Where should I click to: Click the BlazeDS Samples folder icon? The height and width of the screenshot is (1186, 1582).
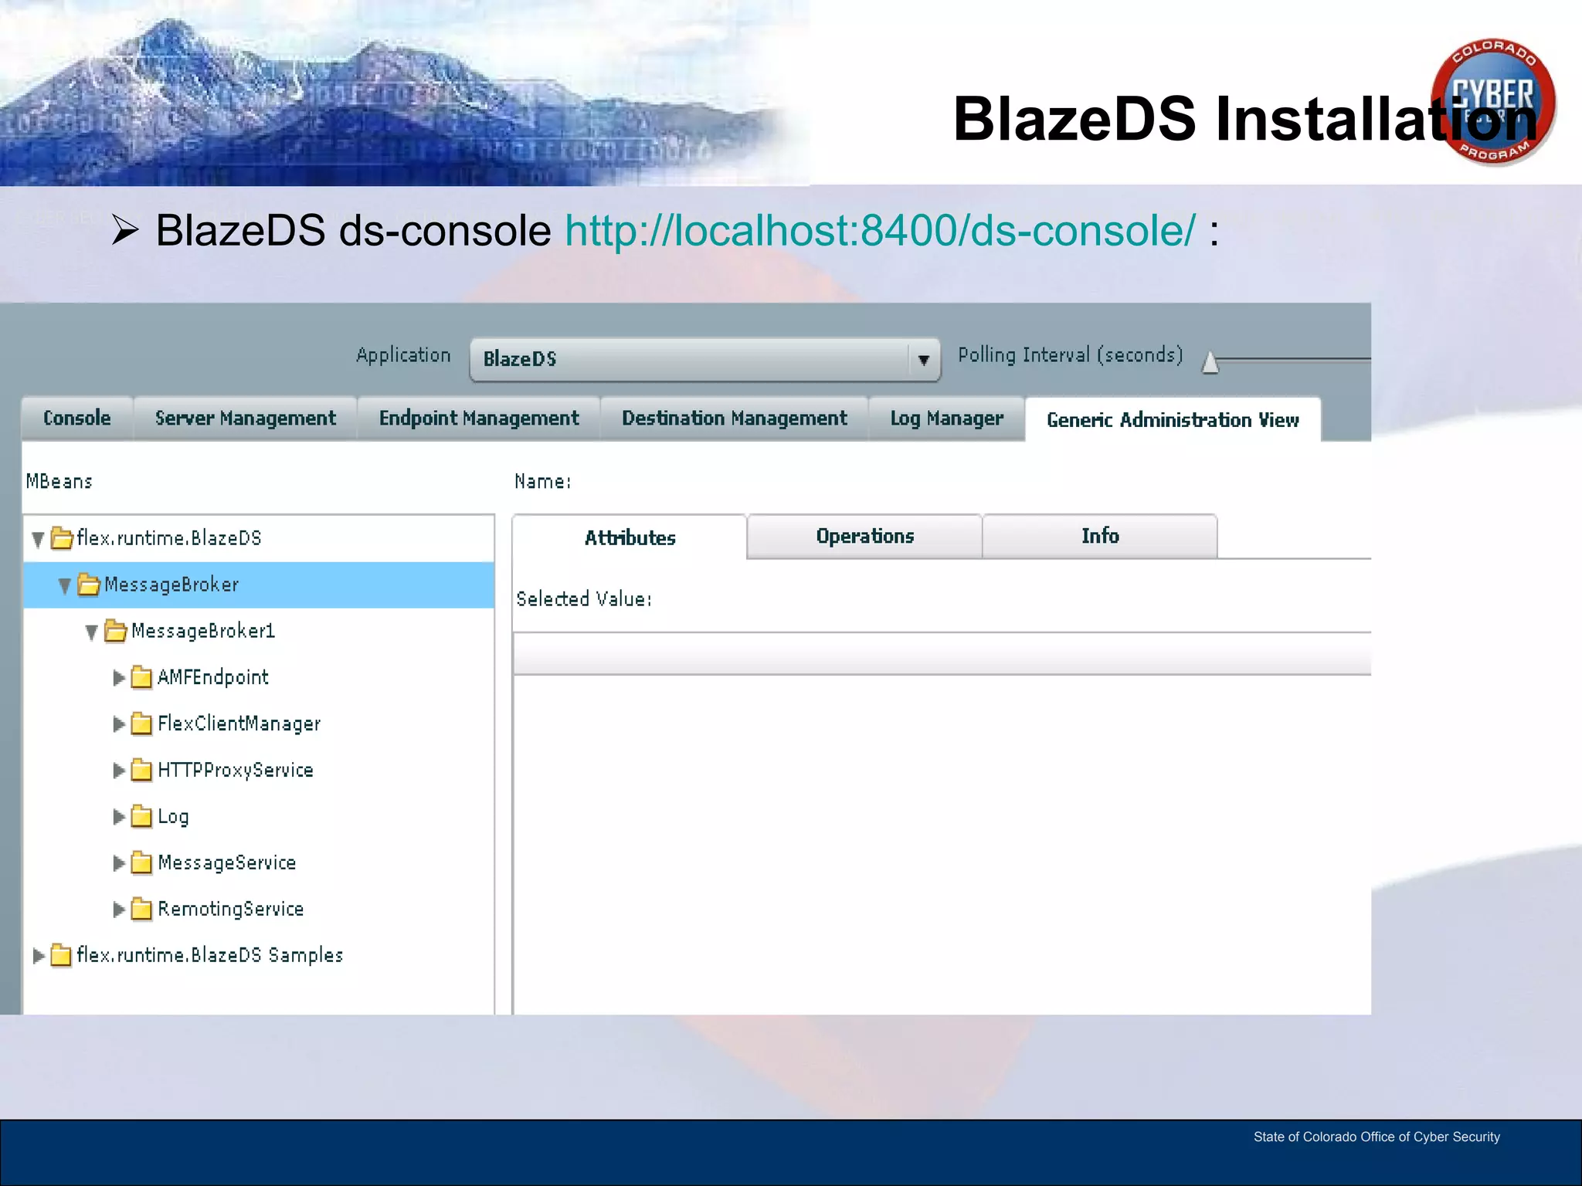point(61,955)
